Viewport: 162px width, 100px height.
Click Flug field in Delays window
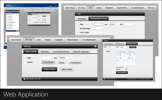coord(111,47)
